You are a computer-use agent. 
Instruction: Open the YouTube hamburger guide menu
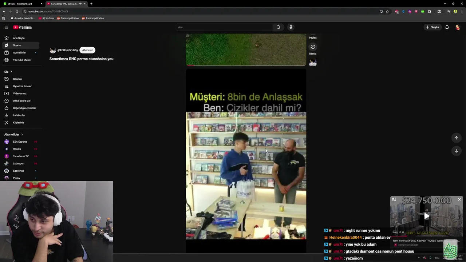tap(6, 27)
